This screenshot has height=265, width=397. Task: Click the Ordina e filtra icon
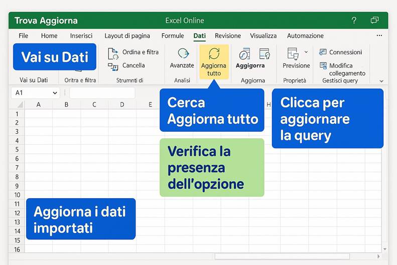[x=113, y=53]
